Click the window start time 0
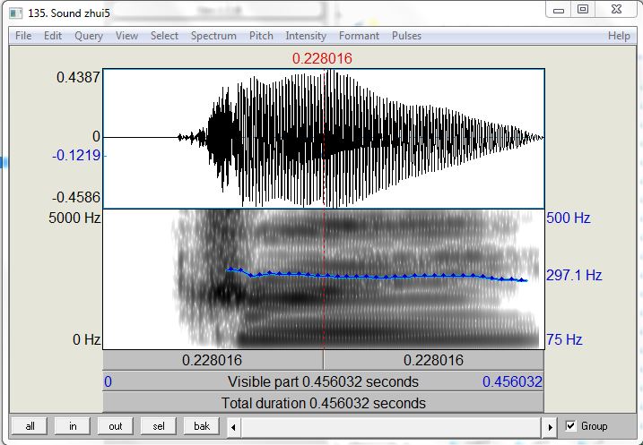The width and height of the screenshot is (643, 445). point(108,381)
